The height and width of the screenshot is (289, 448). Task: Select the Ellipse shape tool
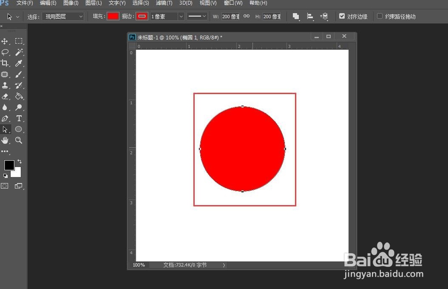click(x=19, y=130)
